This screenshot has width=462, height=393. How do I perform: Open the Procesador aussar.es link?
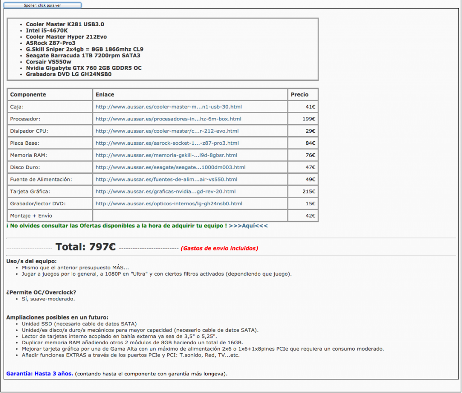[168, 119]
